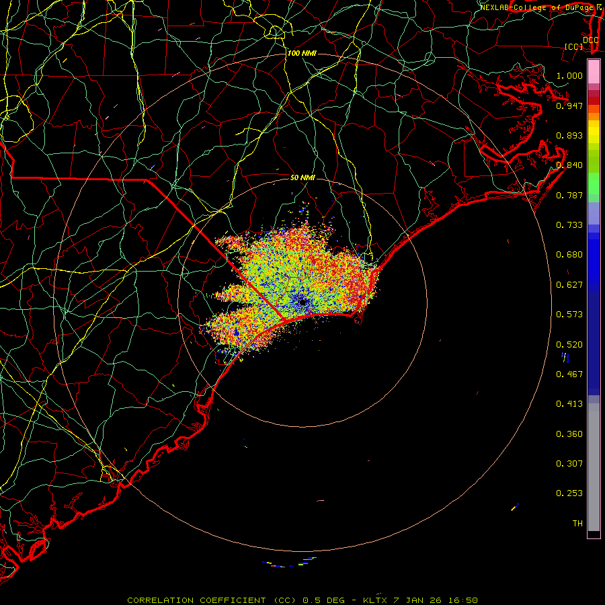Click the black radar site dot at echo center
Image resolution: width=605 pixels, height=605 pixels.
tap(302, 302)
